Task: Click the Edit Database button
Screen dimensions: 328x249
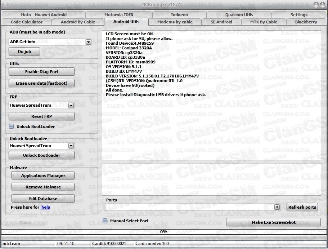Action: [43, 199]
